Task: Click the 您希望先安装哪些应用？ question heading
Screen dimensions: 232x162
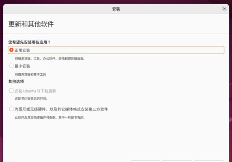Action: coord(30,42)
